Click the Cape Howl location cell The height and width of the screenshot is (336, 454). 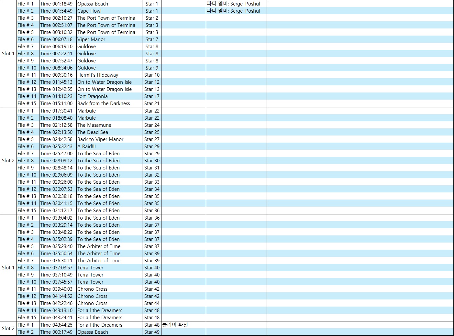tap(109, 11)
